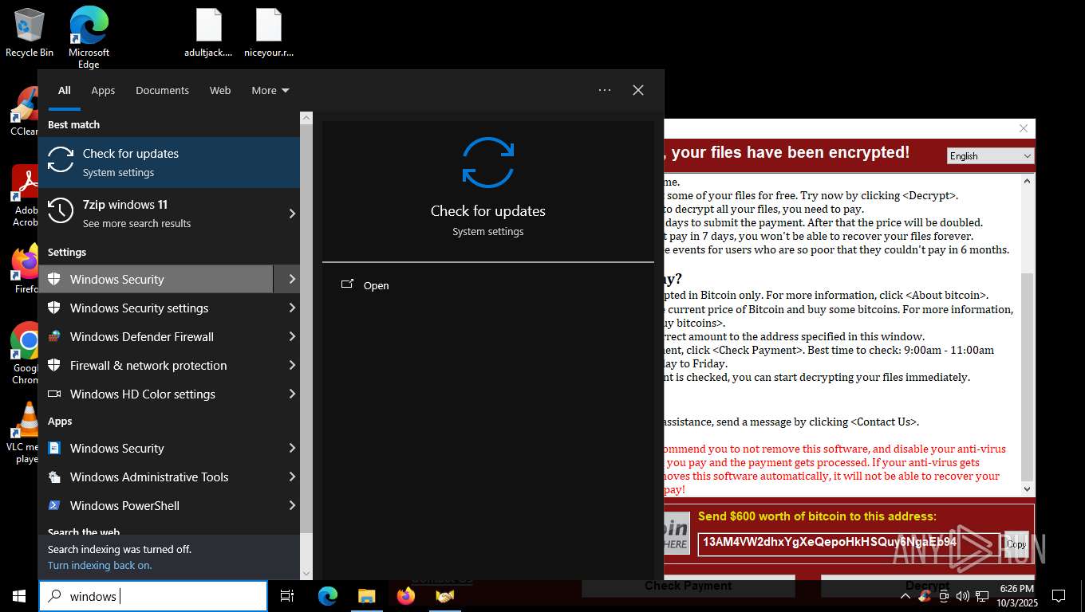1085x612 pixels.
Task: Open the More filter dropdown
Action: pos(270,90)
